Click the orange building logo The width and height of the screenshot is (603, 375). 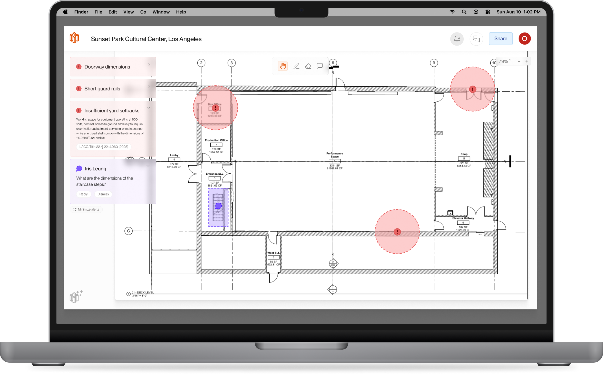[x=74, y=38]
